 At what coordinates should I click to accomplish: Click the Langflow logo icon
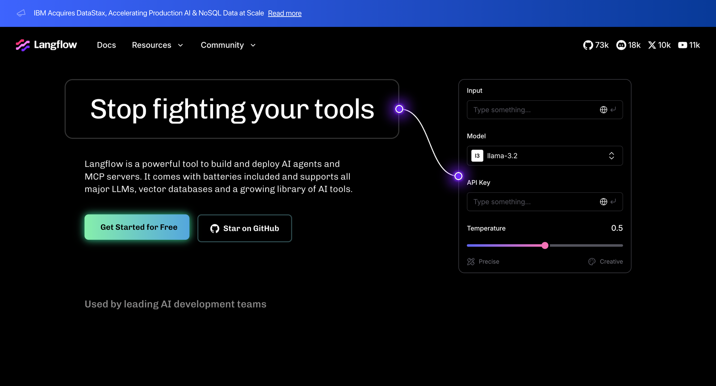click(23, 45)
